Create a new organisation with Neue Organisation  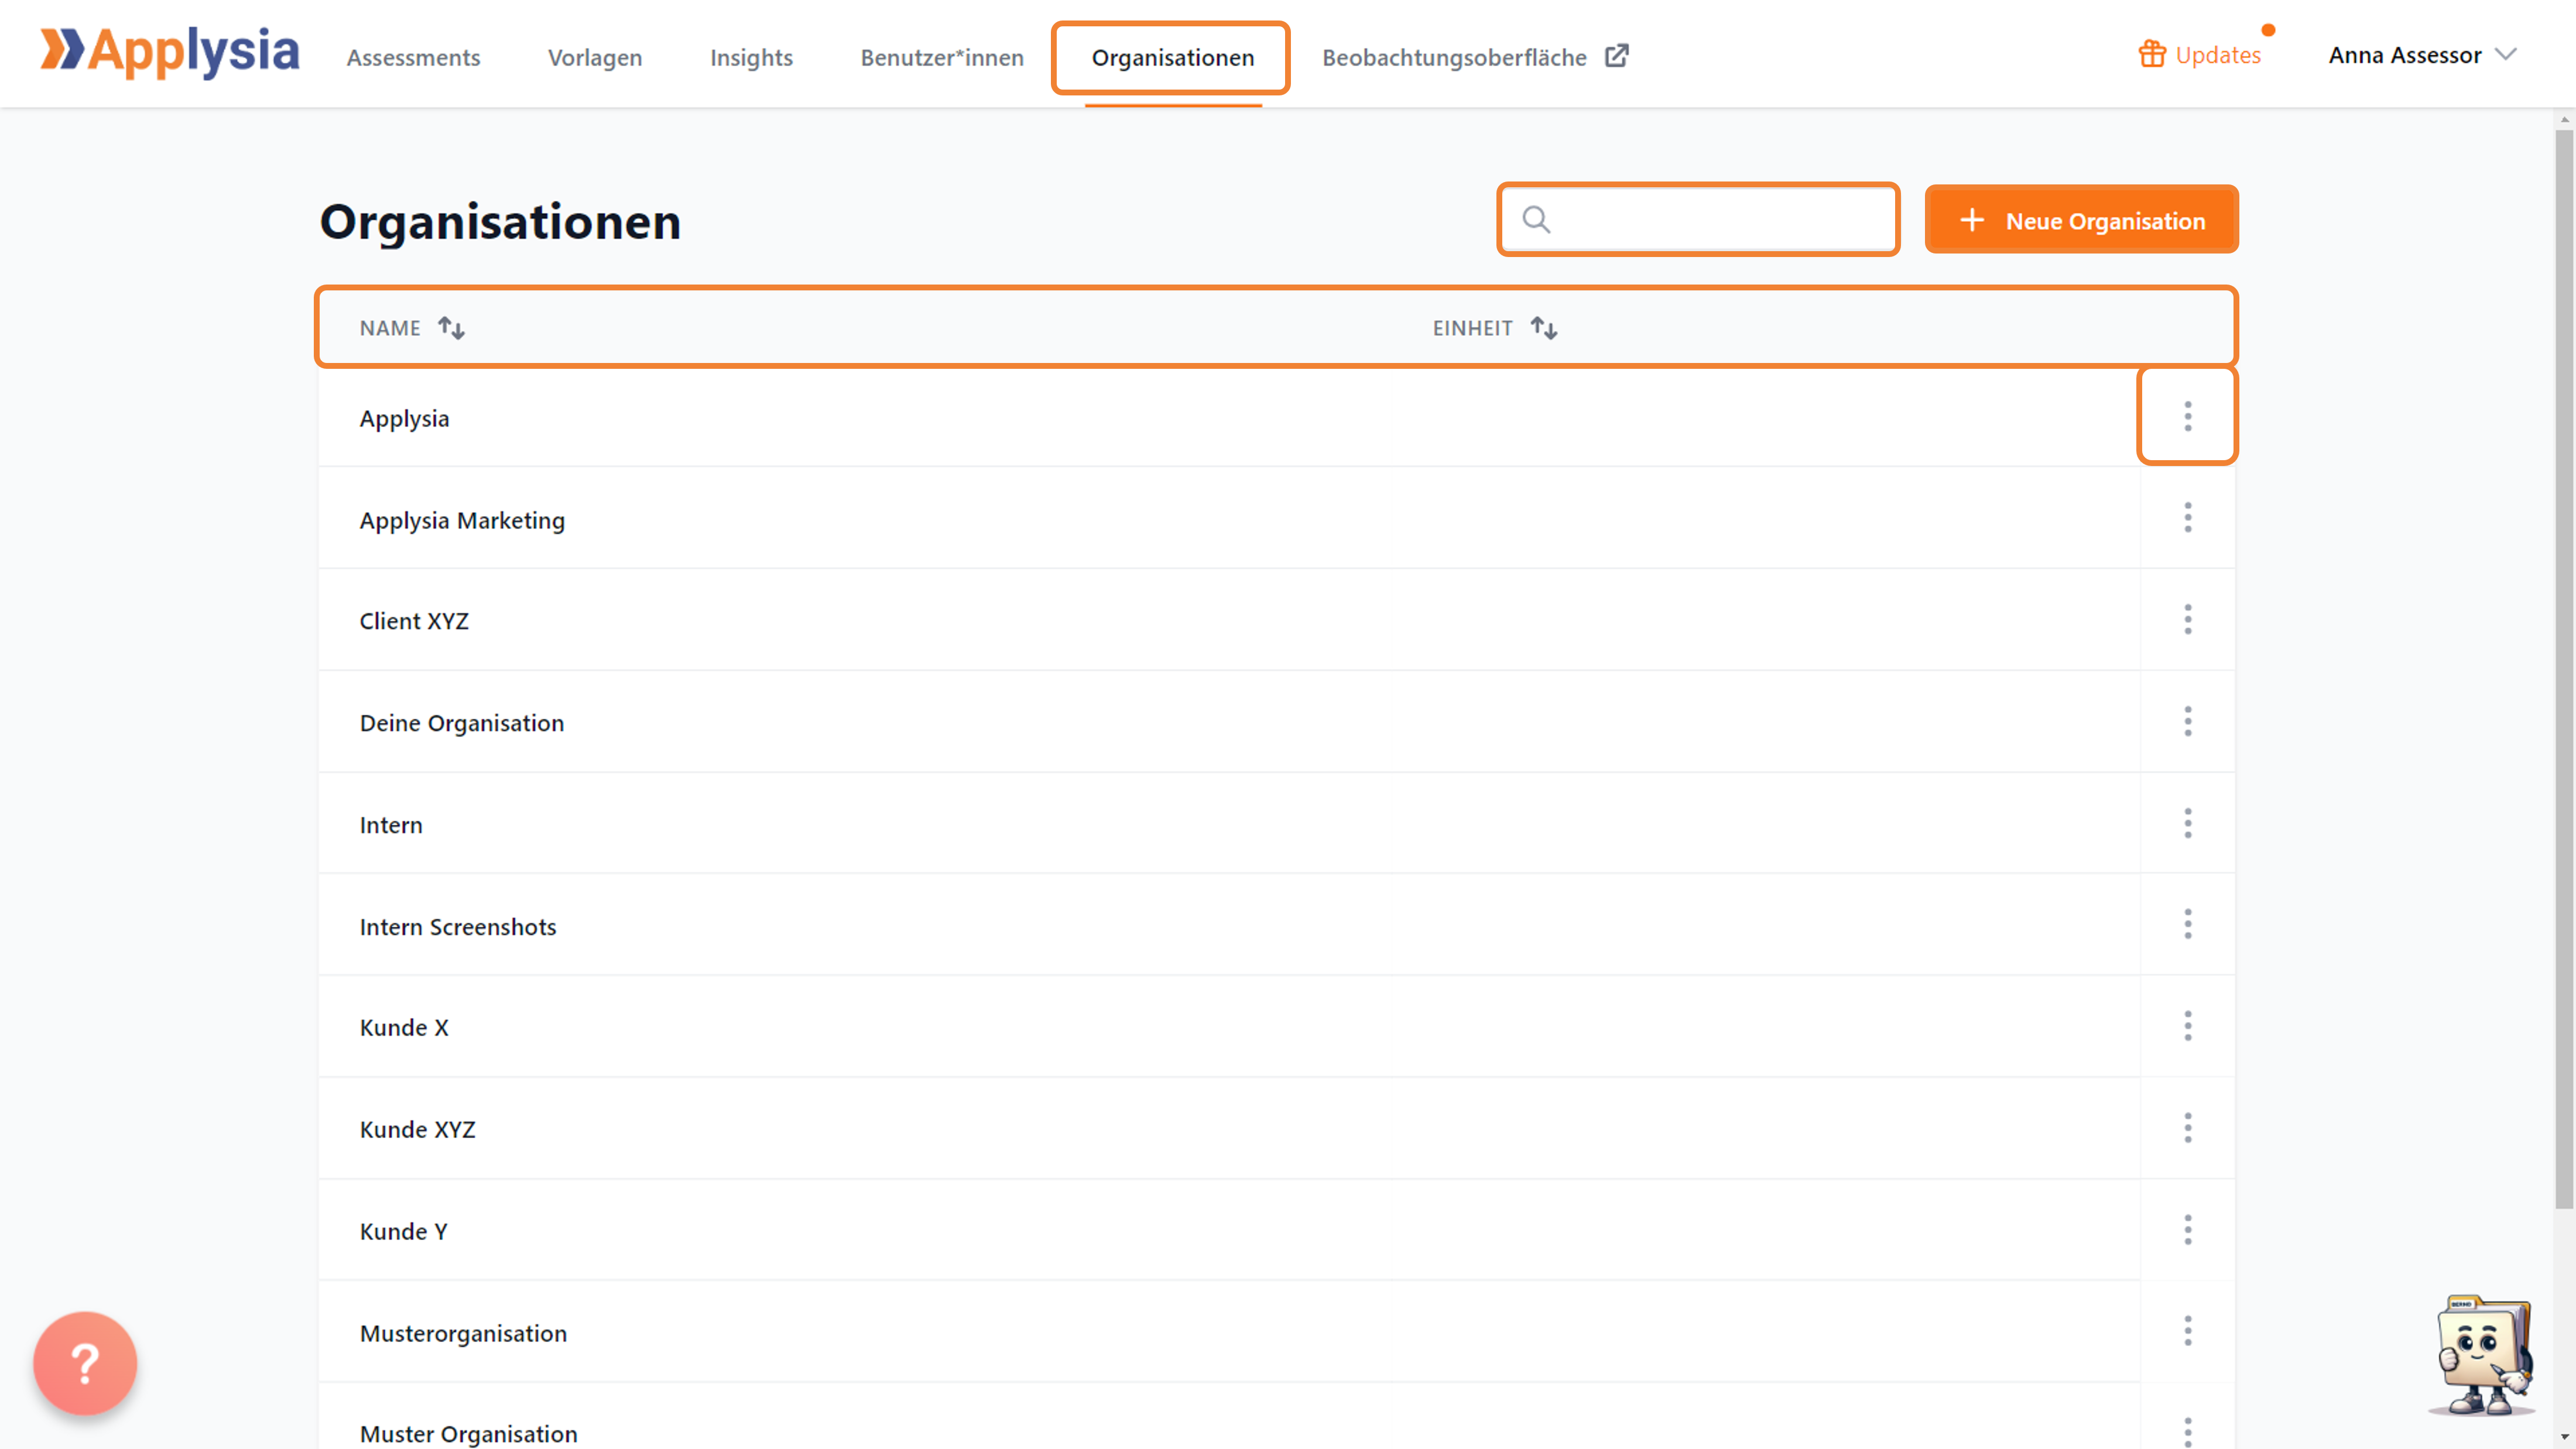pos(2081,220)
